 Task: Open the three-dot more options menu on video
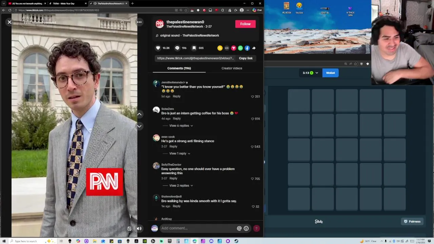(139, 22)
